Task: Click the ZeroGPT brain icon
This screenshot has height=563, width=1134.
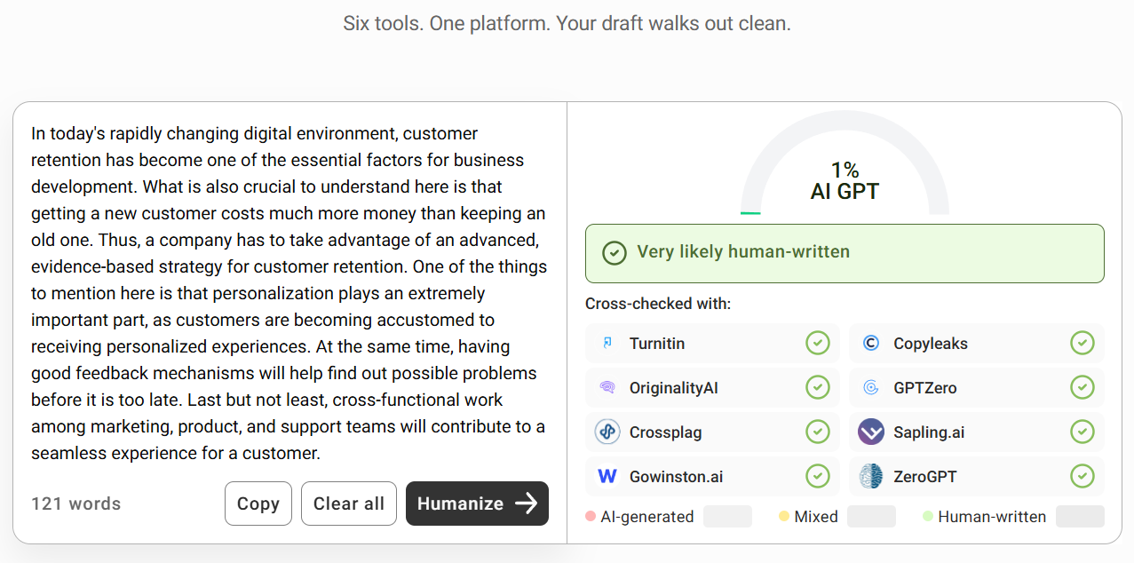Action: [x=871, y=476]
